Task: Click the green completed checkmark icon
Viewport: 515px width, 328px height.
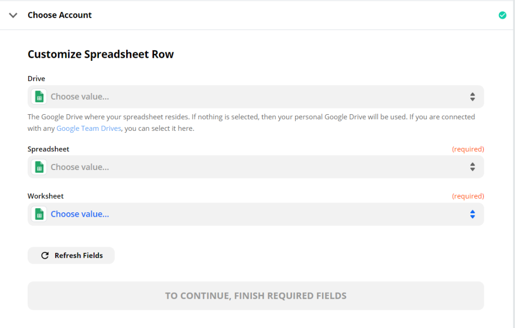Action: click(502, 15)
